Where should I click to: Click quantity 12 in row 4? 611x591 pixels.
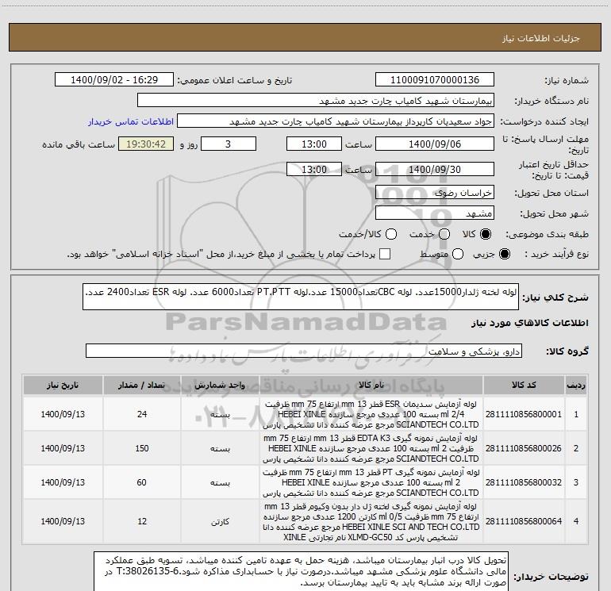(x=142, y=521)
